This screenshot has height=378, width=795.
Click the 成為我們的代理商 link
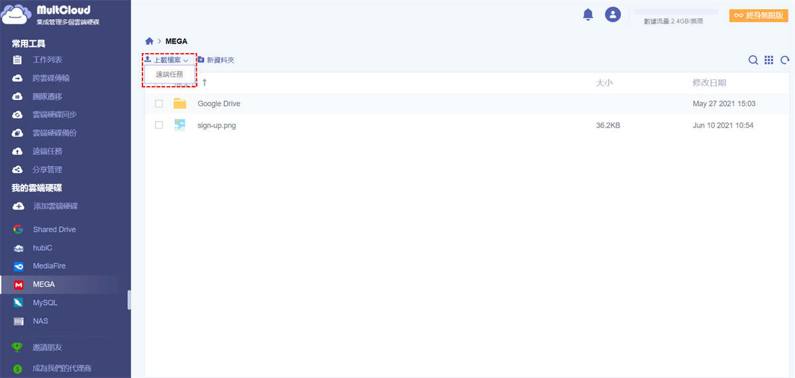(62, 368)
